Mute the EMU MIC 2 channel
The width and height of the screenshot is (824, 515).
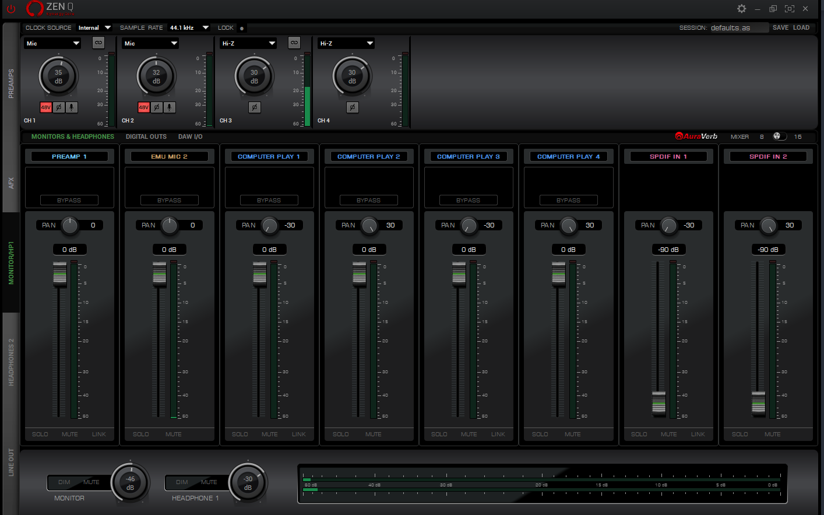[174, 435]
